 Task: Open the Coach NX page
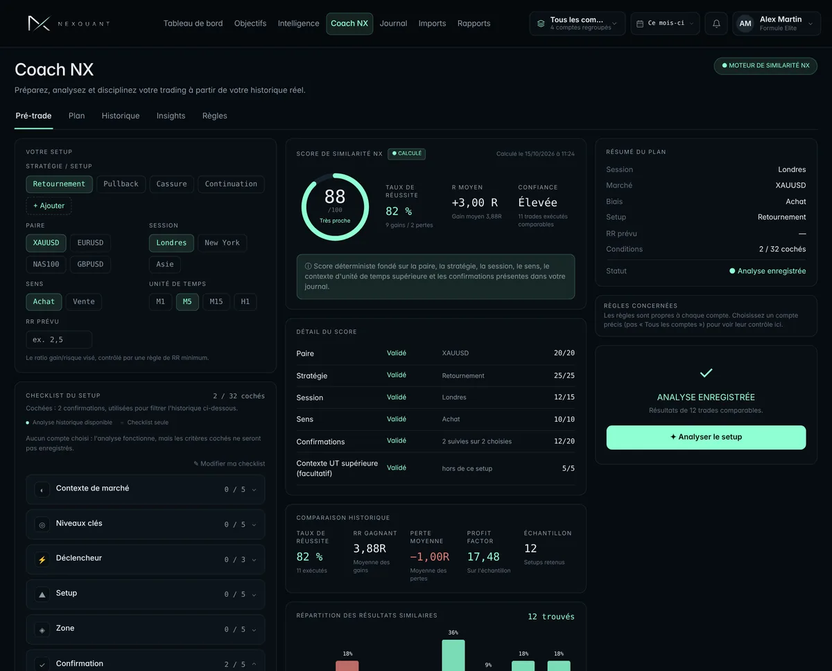click(349, 24)
